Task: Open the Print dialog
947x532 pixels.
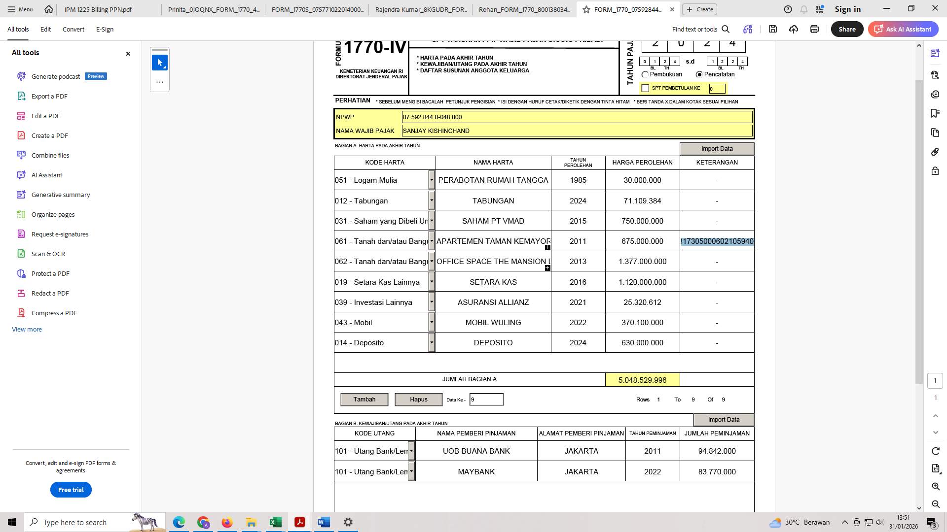Action: click(x=813, y=29)
